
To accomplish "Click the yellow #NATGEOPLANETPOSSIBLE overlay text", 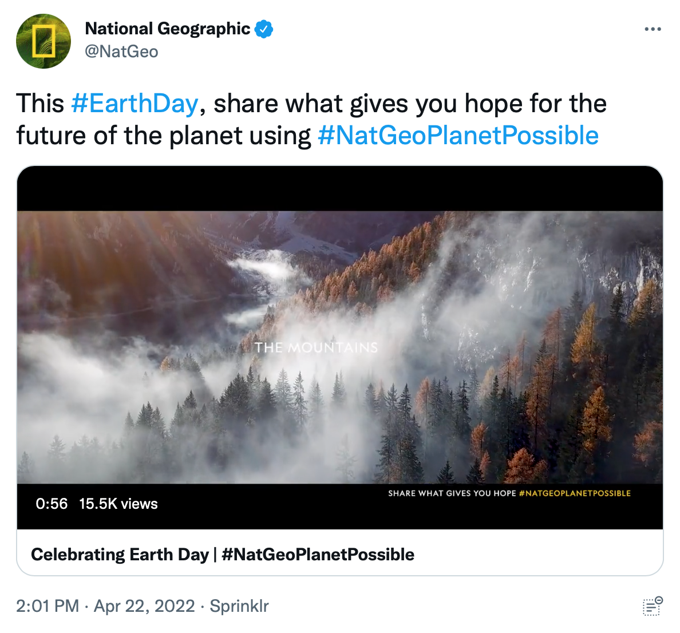I will coord(578,493).
